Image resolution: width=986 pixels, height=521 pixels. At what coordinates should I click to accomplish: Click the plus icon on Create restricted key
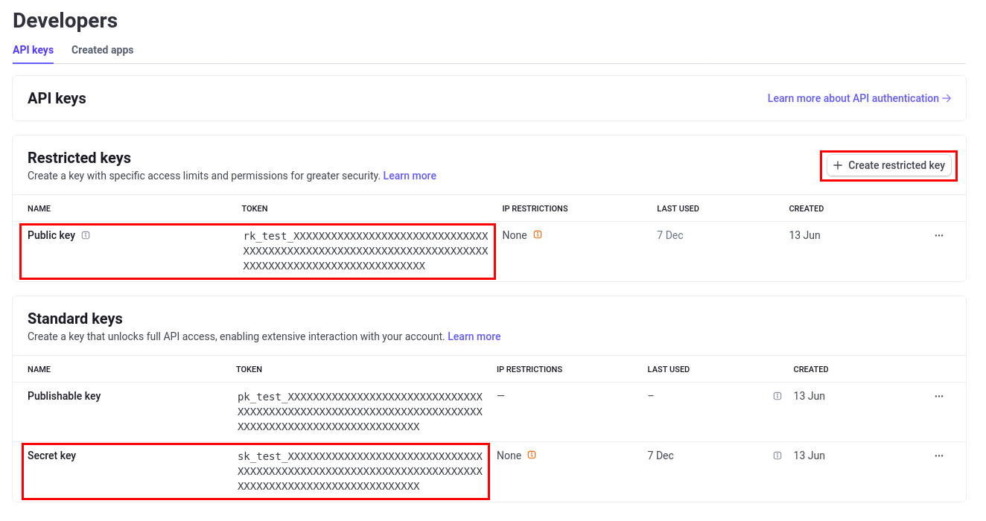[x=838, y=165]
